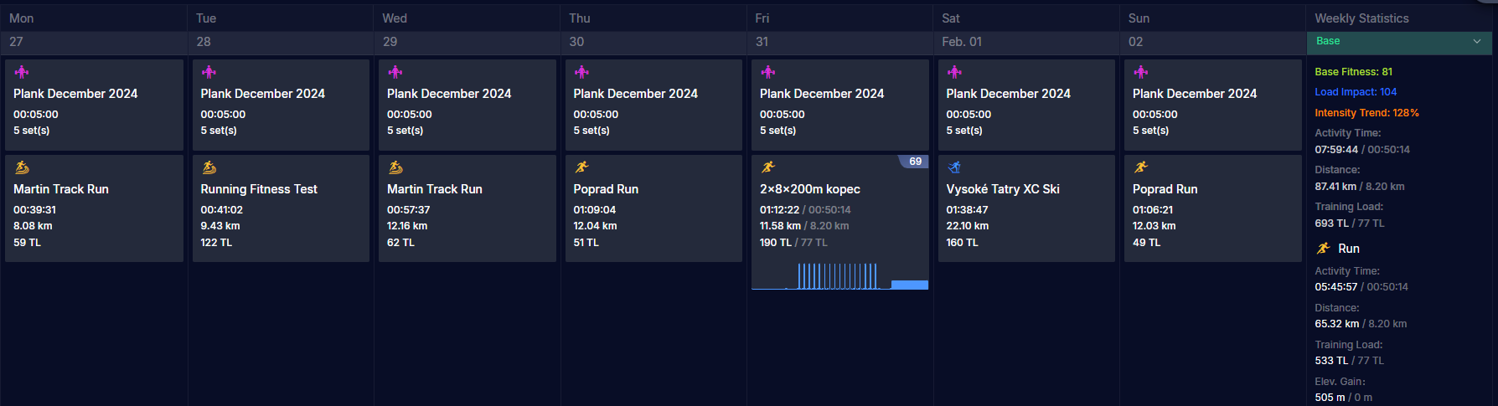Screen dimensions: 1498x406
Task: Open the Vysoké Tatry XC Ski activity
Action: [1026, 208]
